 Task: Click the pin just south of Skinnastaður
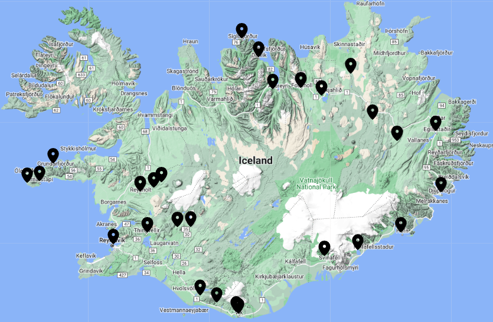[351, 64]
